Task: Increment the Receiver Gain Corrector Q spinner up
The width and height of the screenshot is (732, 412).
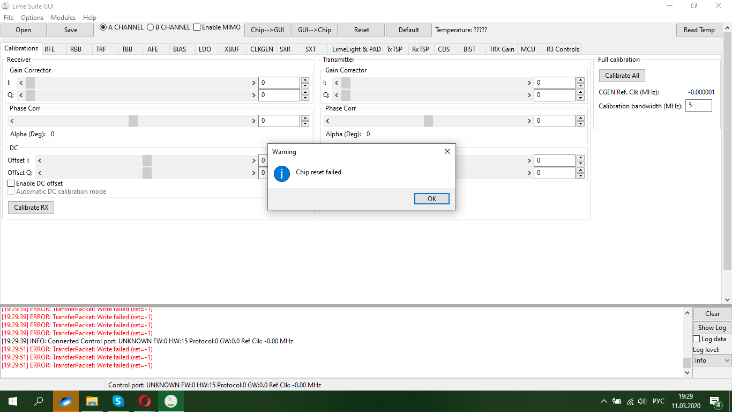Action: [x=305, y=92]
